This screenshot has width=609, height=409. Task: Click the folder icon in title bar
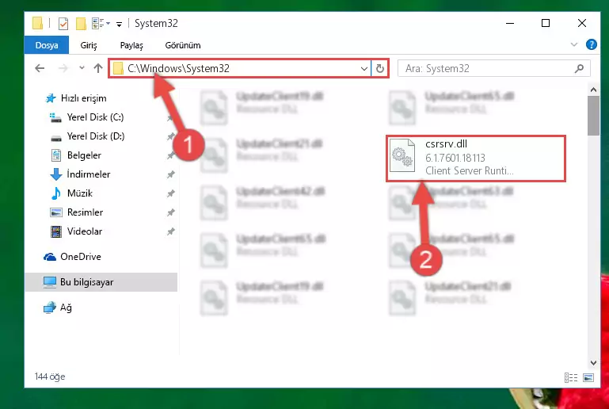[38, 23]
